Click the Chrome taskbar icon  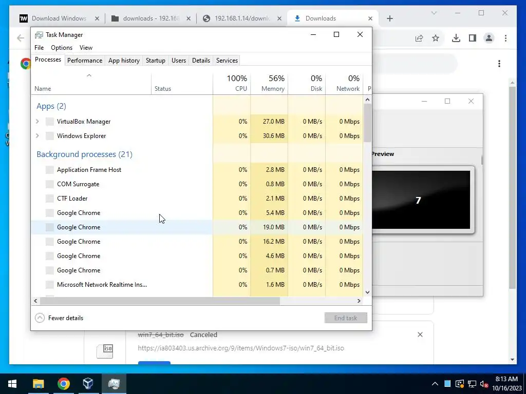click(63, 384)
